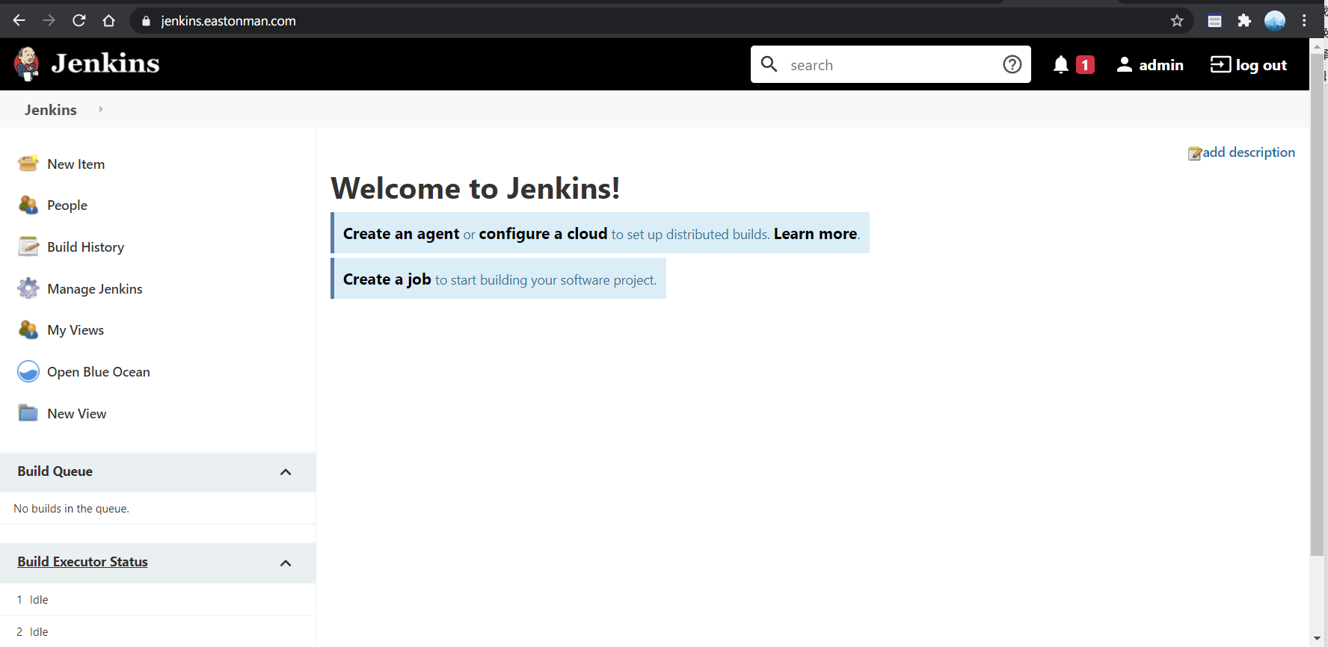Click the Build History notepad icon
The image size is (1328, 647).
tap(28, 247)
